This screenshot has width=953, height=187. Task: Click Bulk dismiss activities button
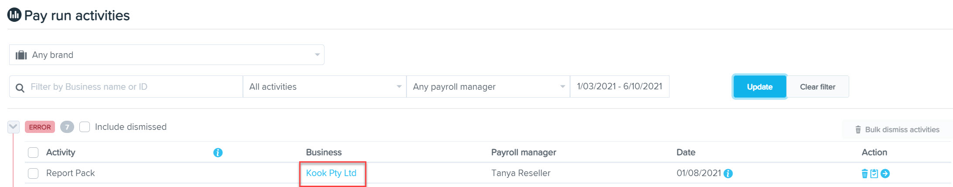click(x=897, y=129)
